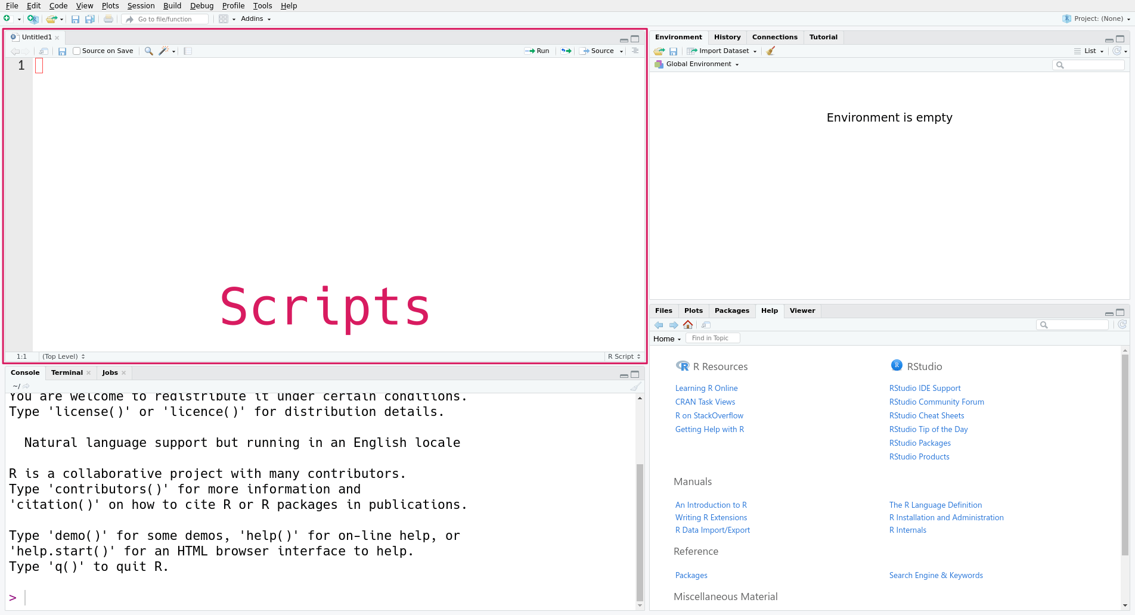This screenshot has height=615, width=1135.
Task: Click the re-run previous code icon
Action: point(566,51)
